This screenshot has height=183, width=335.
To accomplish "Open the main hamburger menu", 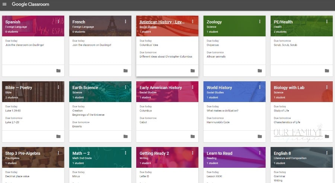I will pos(4,4).
